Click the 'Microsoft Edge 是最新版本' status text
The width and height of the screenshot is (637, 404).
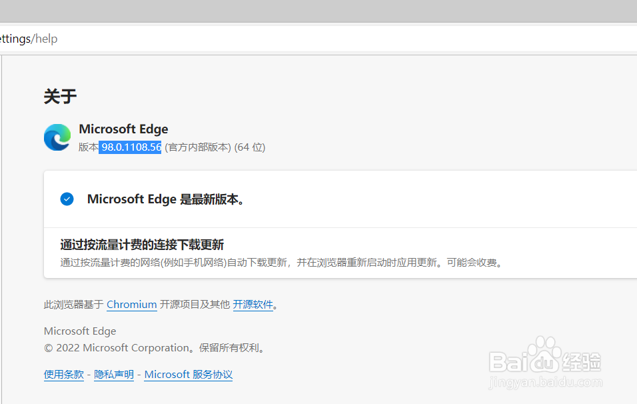point(165,199)
